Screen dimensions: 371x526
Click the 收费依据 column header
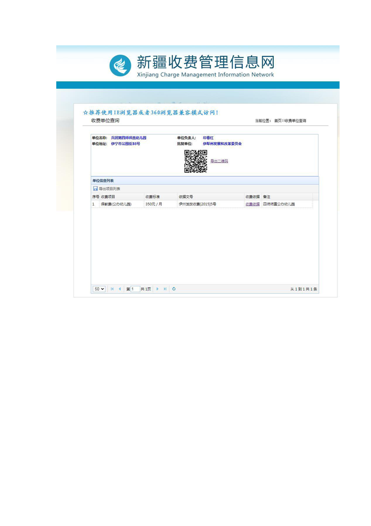coord(253,196)
